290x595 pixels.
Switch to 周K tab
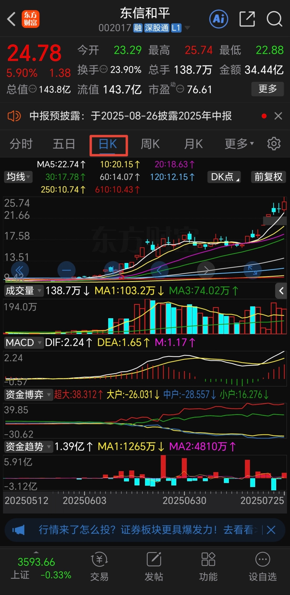(x=150, y=144)
